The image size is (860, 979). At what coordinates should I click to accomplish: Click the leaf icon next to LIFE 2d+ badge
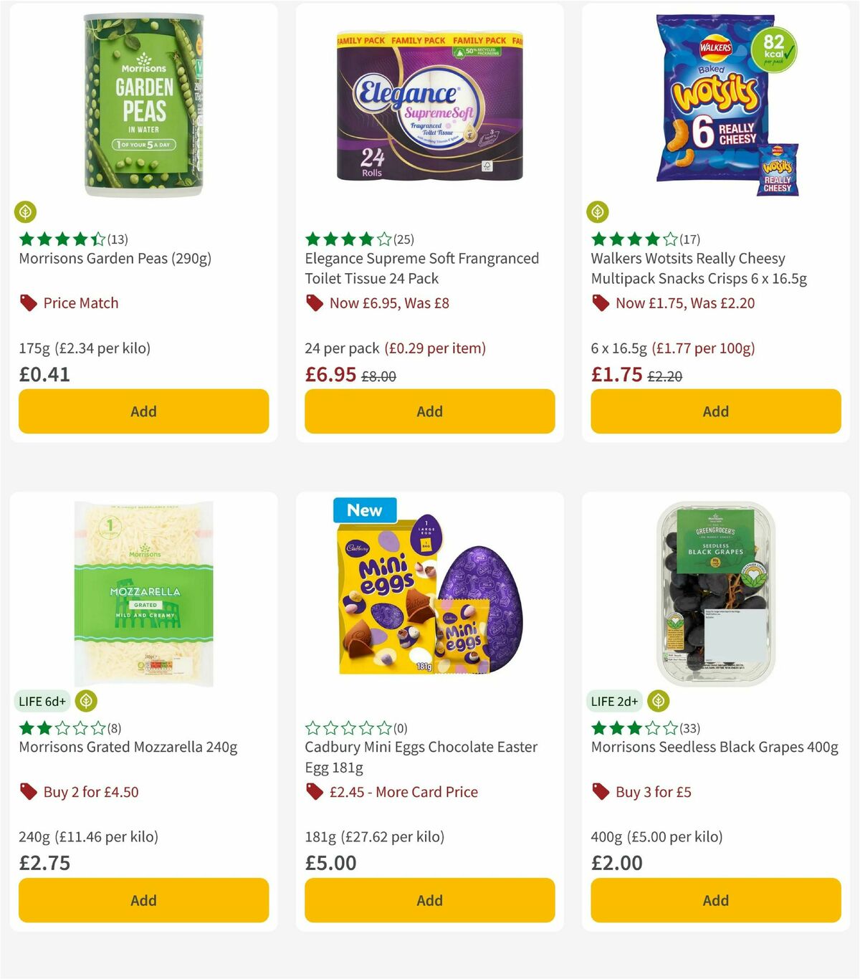[658, 701]
